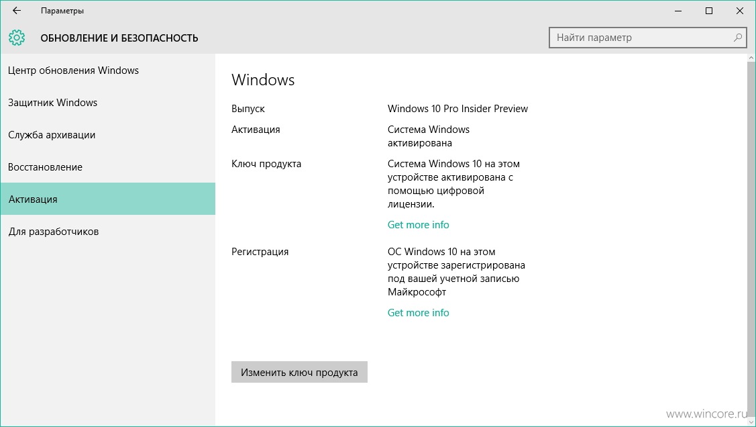
Task: Click the back arrow icon
Action: click(x=17, y=11)
